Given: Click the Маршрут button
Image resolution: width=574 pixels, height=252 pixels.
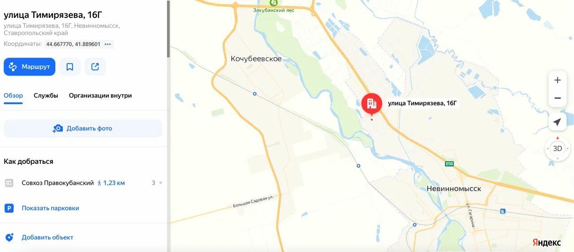Looking at the screenshot, I should pos(30,67).
